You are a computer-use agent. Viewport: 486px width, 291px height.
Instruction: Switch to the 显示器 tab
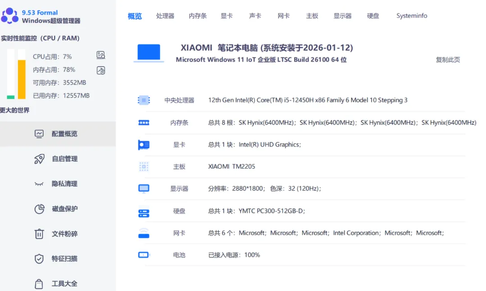pyautogui.click(x=342, y=16)
